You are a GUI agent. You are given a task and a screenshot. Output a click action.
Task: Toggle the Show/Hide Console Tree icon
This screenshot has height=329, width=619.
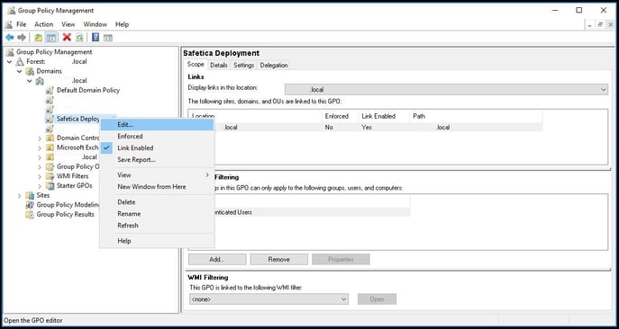tap(50, 38)
